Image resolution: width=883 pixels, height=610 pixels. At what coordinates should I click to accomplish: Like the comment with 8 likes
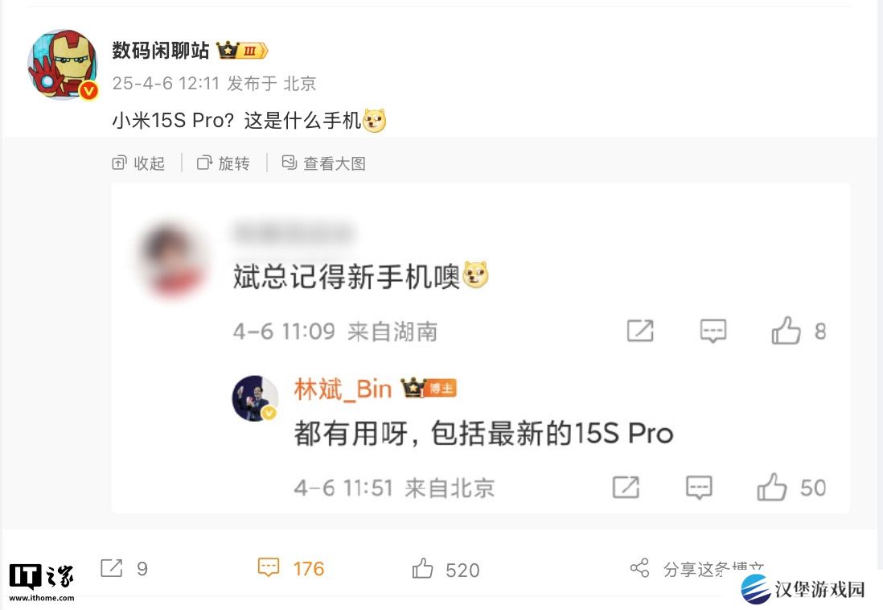[x=798, y=331]
